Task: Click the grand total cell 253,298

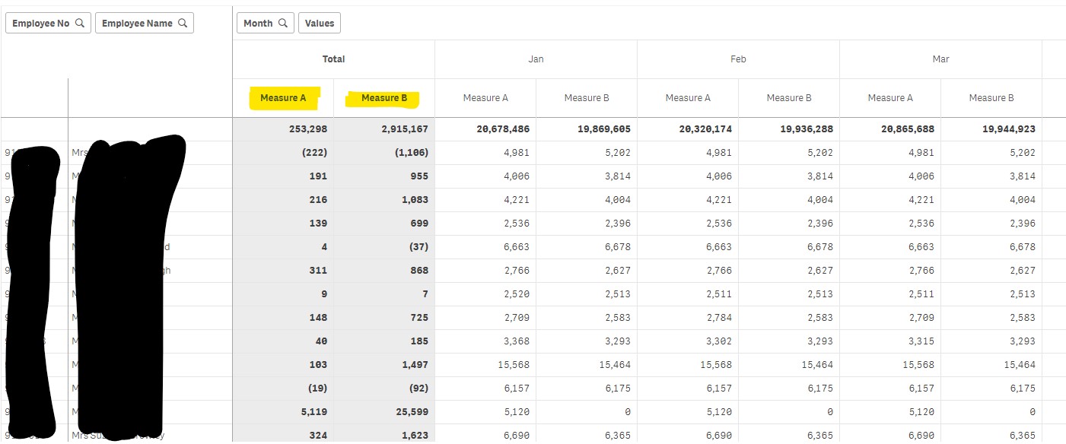Action: click(308, 129)
